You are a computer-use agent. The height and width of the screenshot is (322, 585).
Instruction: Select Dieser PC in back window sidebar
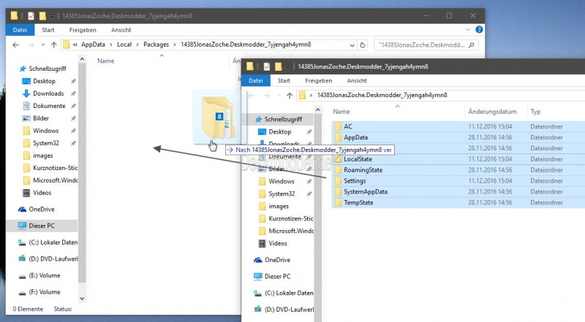(x=40, y=225)
